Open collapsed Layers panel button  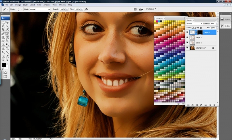click(x=225, y=19)
